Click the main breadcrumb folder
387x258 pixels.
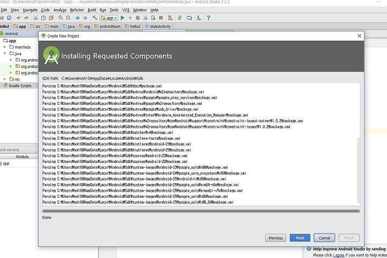click(52, 26)
